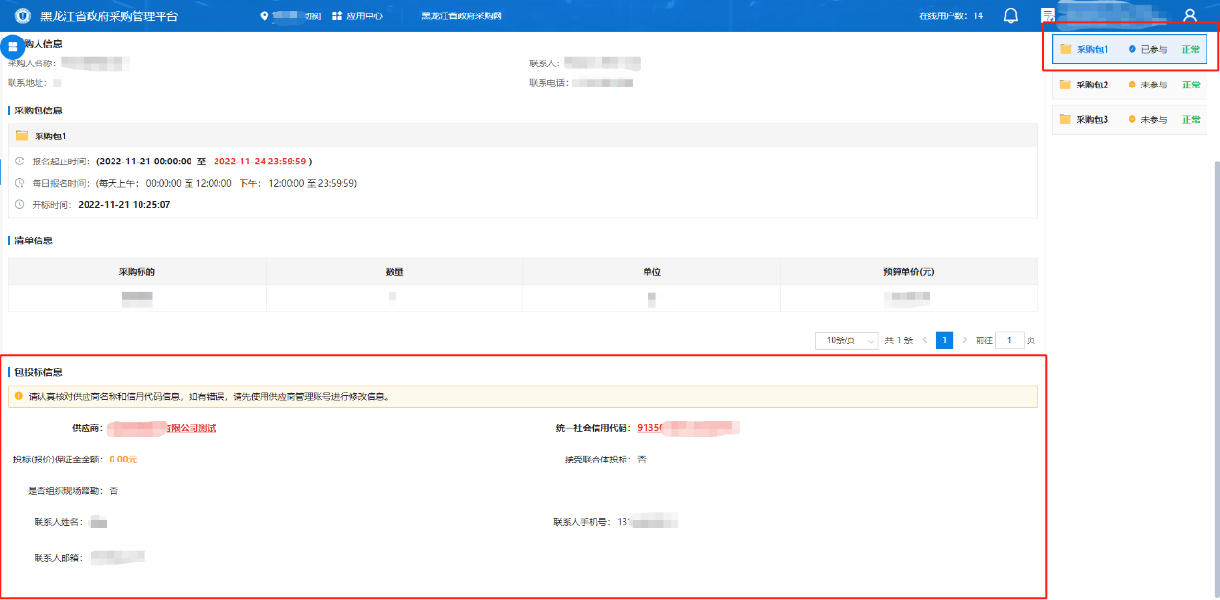
Task: Click the document icon beside the bell
Action: [x=1048, y=15]
